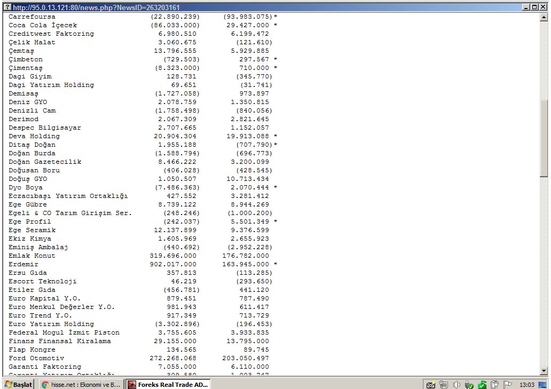
Task: Open the green checkmark security tray icon
Action: (482, 385)
